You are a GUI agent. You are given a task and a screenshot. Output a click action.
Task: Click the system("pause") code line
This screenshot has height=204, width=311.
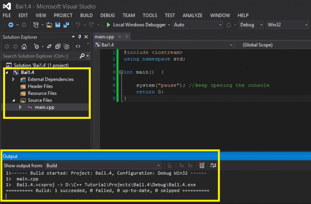click(x=161, y=85)
